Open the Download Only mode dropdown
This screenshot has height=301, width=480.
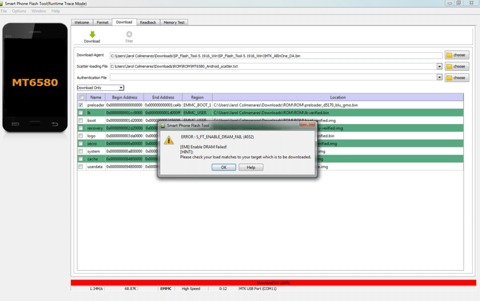pos(100,88)
